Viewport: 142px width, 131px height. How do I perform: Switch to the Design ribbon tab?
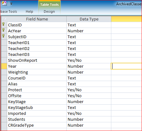49,11
